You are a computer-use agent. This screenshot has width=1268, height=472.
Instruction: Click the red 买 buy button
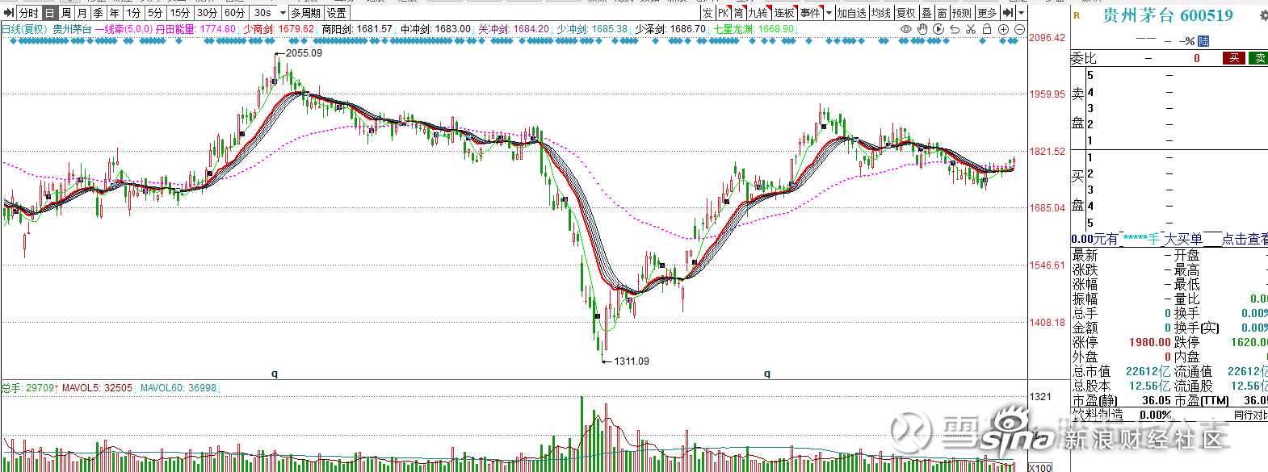coord(1234,58)
